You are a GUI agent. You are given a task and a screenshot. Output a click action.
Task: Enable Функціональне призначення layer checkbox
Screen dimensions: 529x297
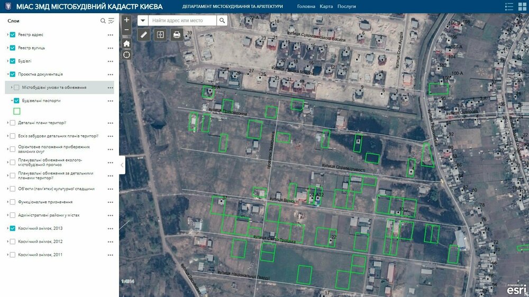(13, 202)
